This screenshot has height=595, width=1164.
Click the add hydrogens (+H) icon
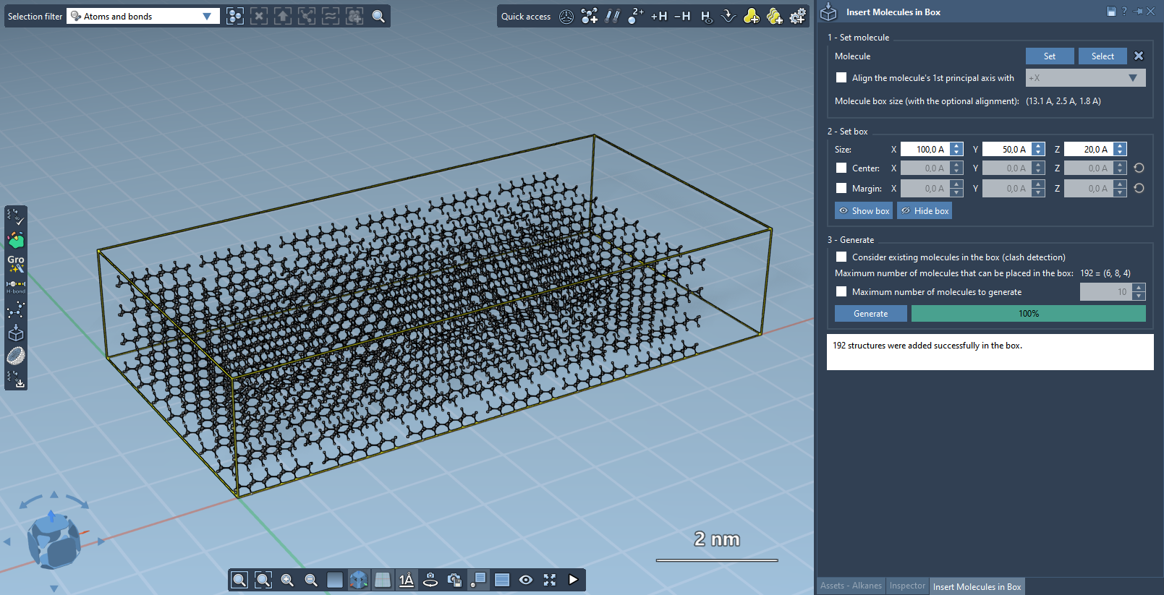click(658, 16)
